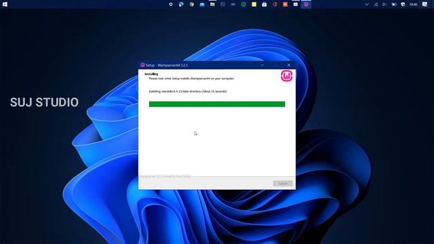434x244 pixels.
Task: Click the Setup title bar icon
Action: [x=142, y=65]
